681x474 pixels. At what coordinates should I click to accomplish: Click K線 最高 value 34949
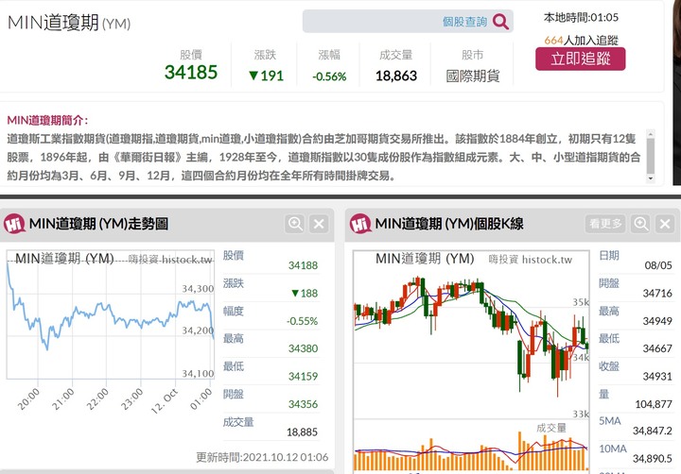pos(657,321)
